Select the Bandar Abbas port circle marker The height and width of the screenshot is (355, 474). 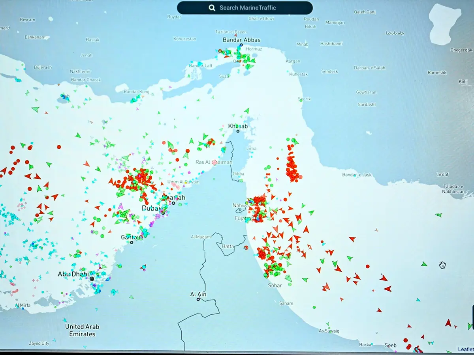(241, 45)
